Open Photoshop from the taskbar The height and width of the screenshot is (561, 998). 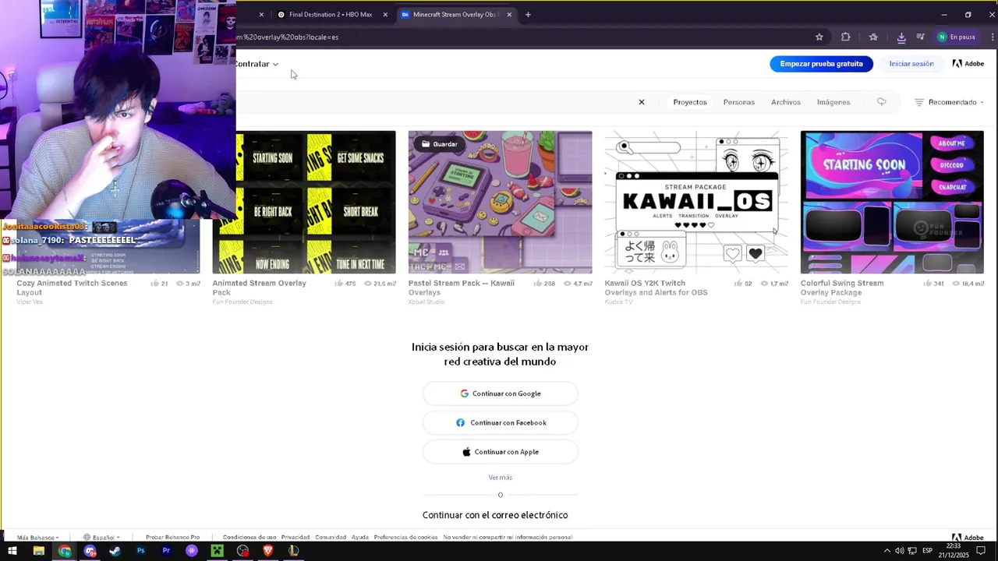click(140, 551)
